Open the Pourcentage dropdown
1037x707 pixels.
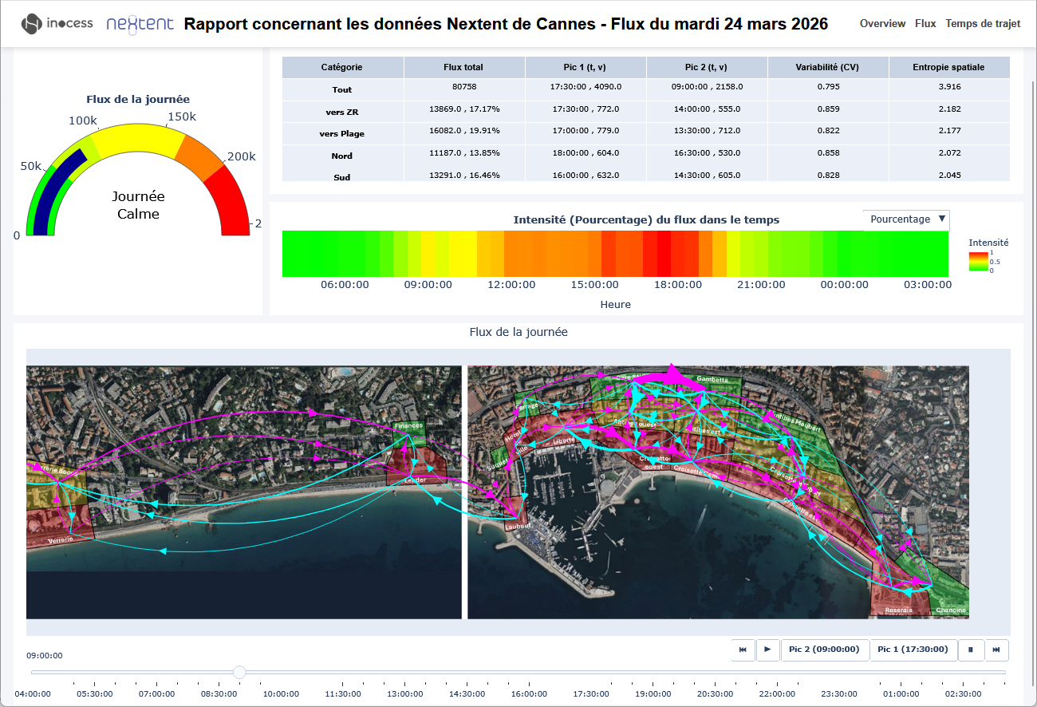pyautogui.click(x=906, y=219)
